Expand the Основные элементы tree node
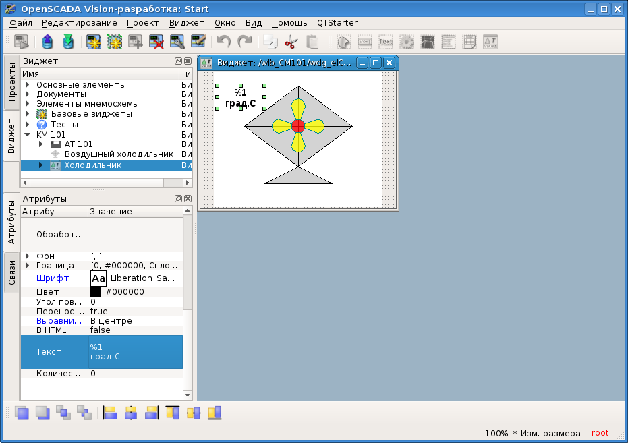The image size is (628, 443). click(28, 85)
